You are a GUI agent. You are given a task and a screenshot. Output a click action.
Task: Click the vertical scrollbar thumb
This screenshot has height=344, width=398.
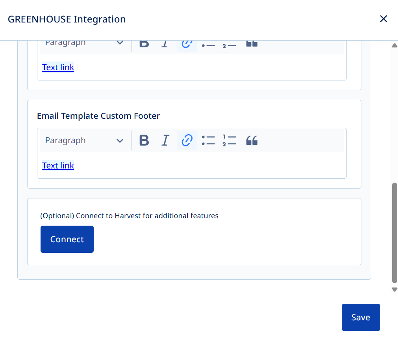[394, 233]
